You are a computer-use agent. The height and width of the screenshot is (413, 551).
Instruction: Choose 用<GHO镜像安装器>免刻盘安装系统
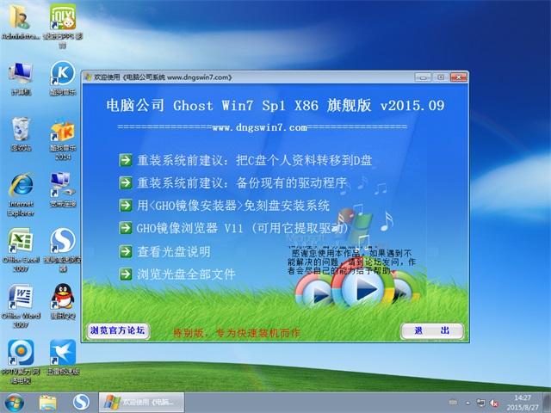coord(233,206)
